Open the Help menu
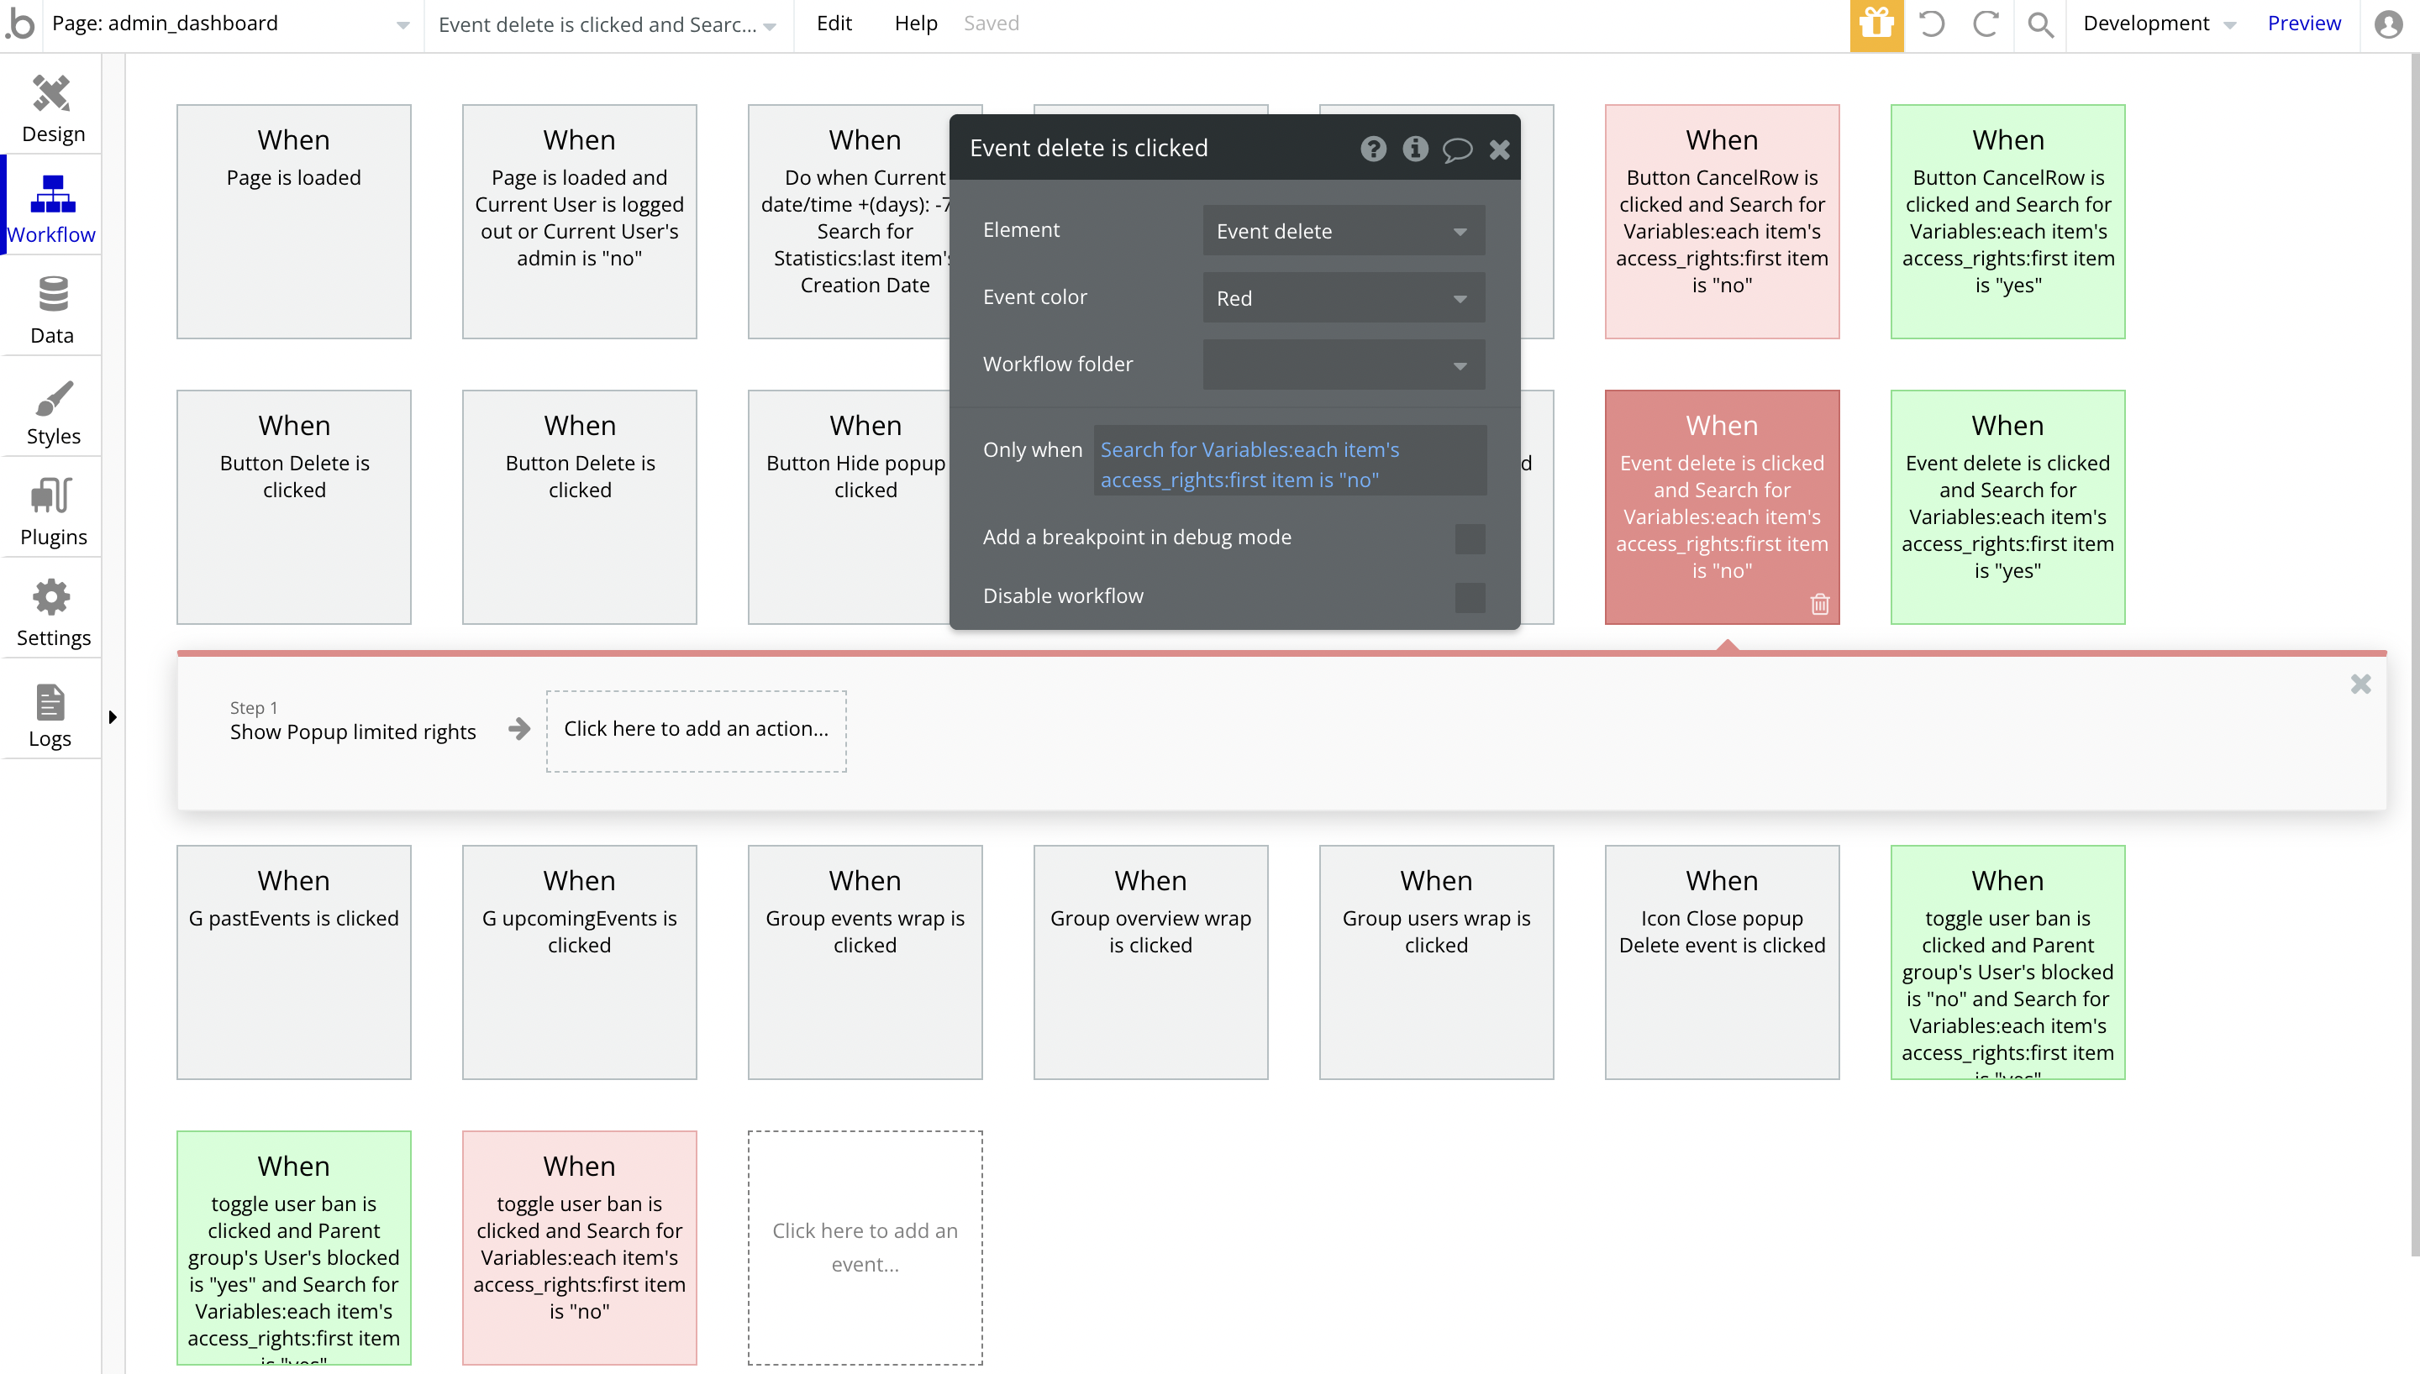2420x1374 pixels. pyautogui.click(x=914, y=24)
